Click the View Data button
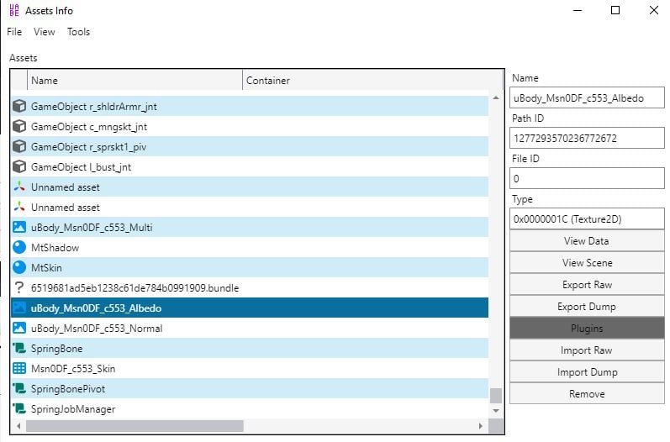This screenshot has height=442, width=670. click(586, 241)
